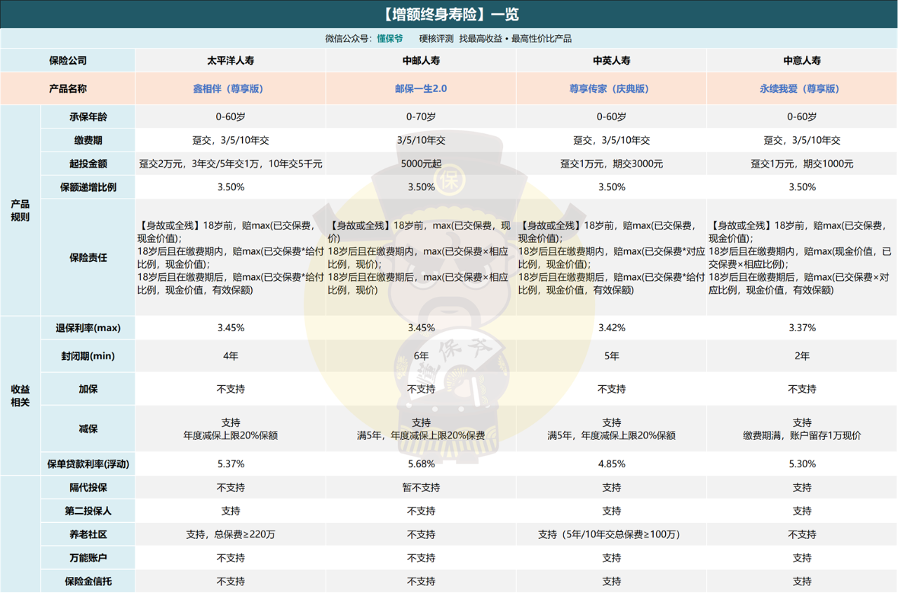Select the 5.30% loan rate cell
Viewport: 898px width, 593px height.
802,464
